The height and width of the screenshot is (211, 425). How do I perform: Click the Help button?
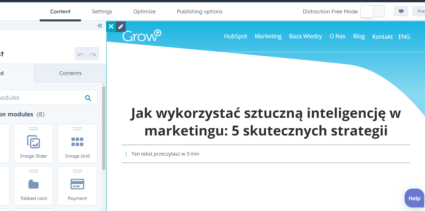[x=414, y=198]
